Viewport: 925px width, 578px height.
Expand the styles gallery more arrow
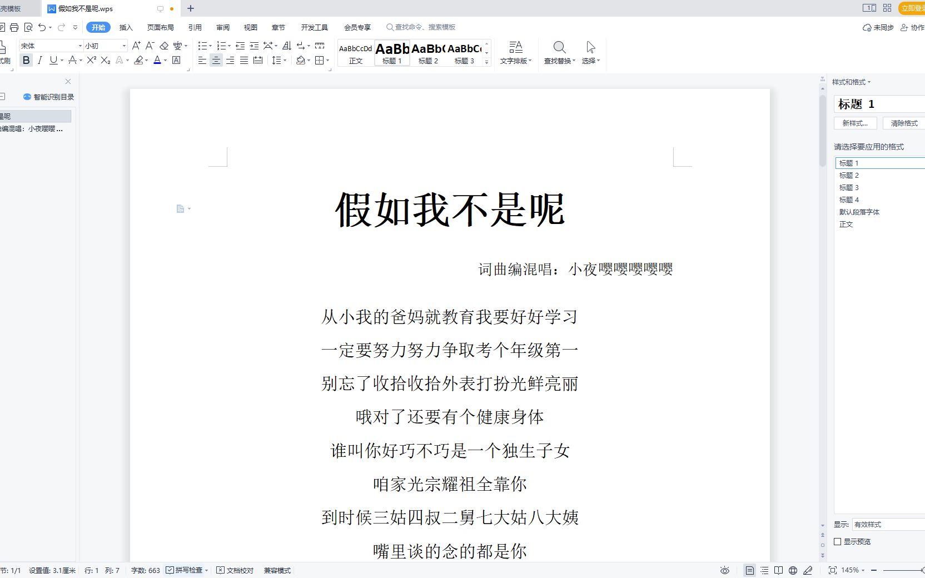[x=487, y=62]
